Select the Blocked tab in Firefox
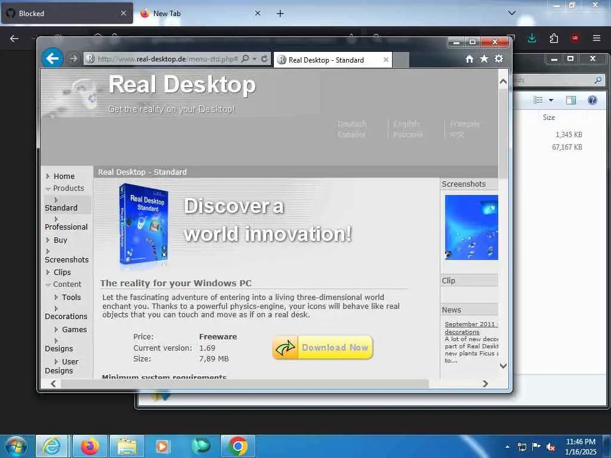Image resolution: width=611 pixels, height=458 pixels. 67,14
